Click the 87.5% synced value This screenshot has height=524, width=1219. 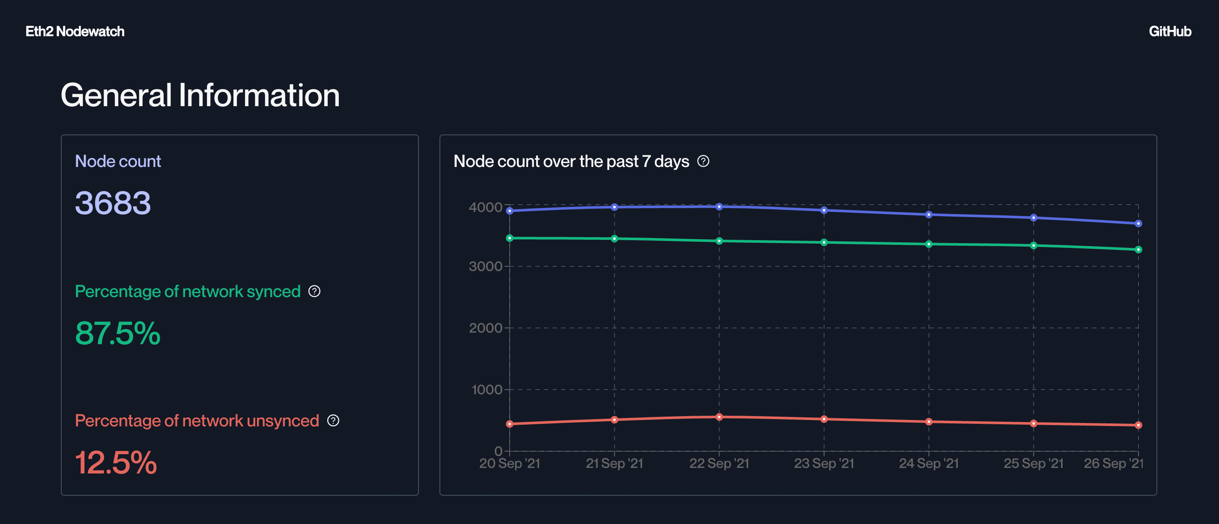click(117, 333)
